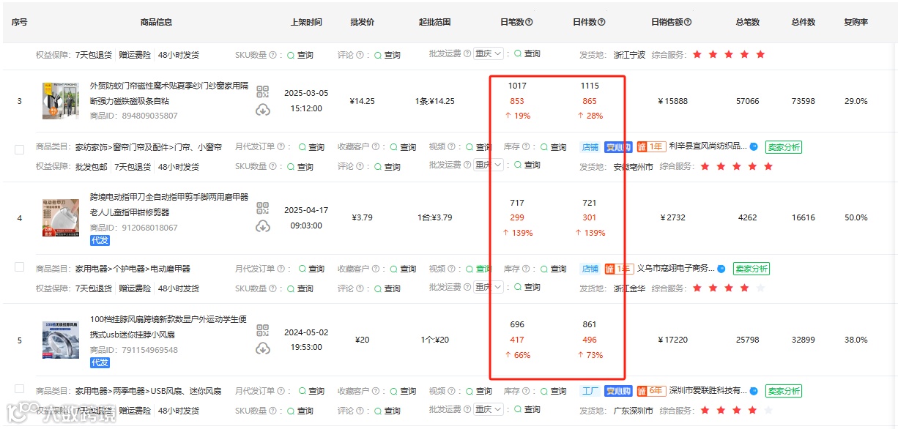Click 安心购 badge in 深圳市爱联胜 row

click(618, 391)
